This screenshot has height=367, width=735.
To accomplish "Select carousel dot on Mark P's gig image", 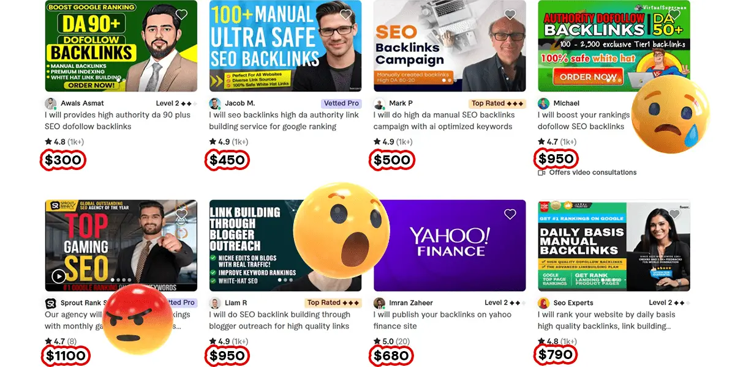I will (x=444, y=80).
